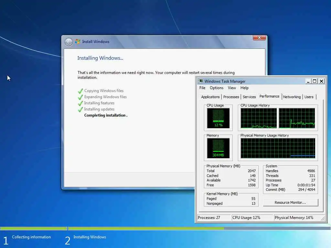Viewport: 331px width, 248px height.
Task: Click the Memory 304 MB gauge
Action: pyautogui.click(x=218, y=148)
